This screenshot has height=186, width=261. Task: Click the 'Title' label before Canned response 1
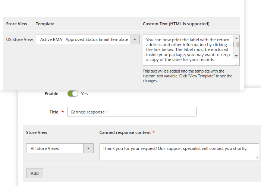(x=54, y=112)
